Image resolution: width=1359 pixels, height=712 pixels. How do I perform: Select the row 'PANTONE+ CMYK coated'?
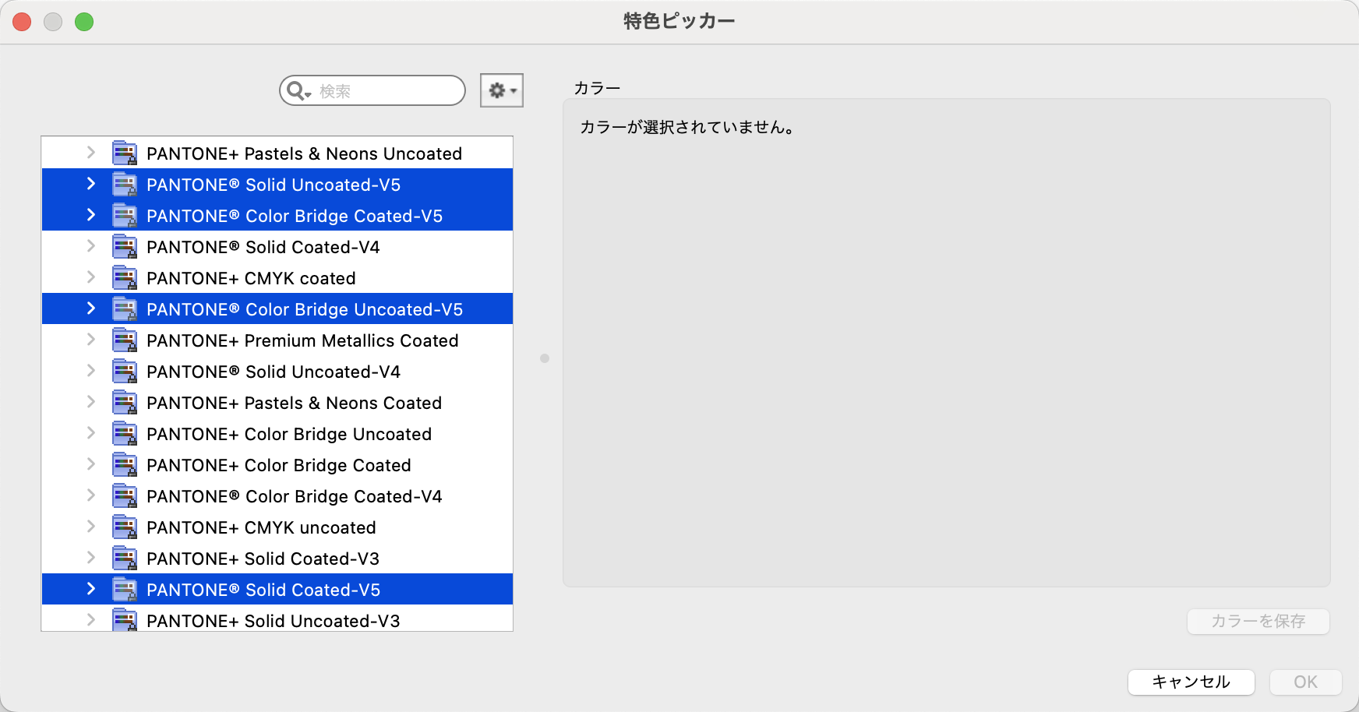tap(277, 277)
